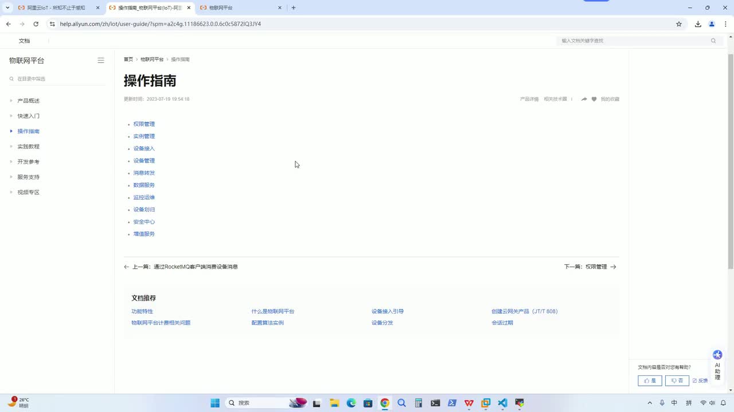This screenshot has height=412, width=734.
Task: Open 相关技术圈 link
Action: (x=555, y=99)
